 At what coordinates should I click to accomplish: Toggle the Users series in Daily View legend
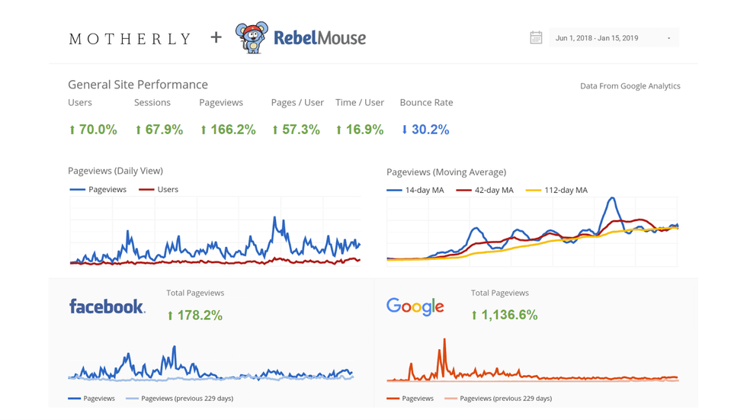pos(159,190)
